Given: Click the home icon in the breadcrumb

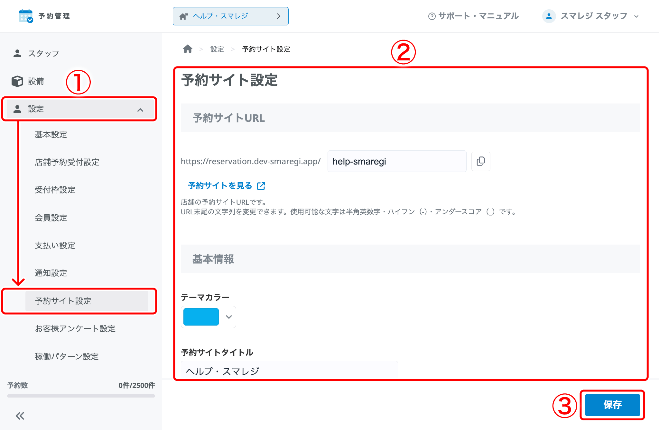Looking at the screenshot, I should [188, 49].
